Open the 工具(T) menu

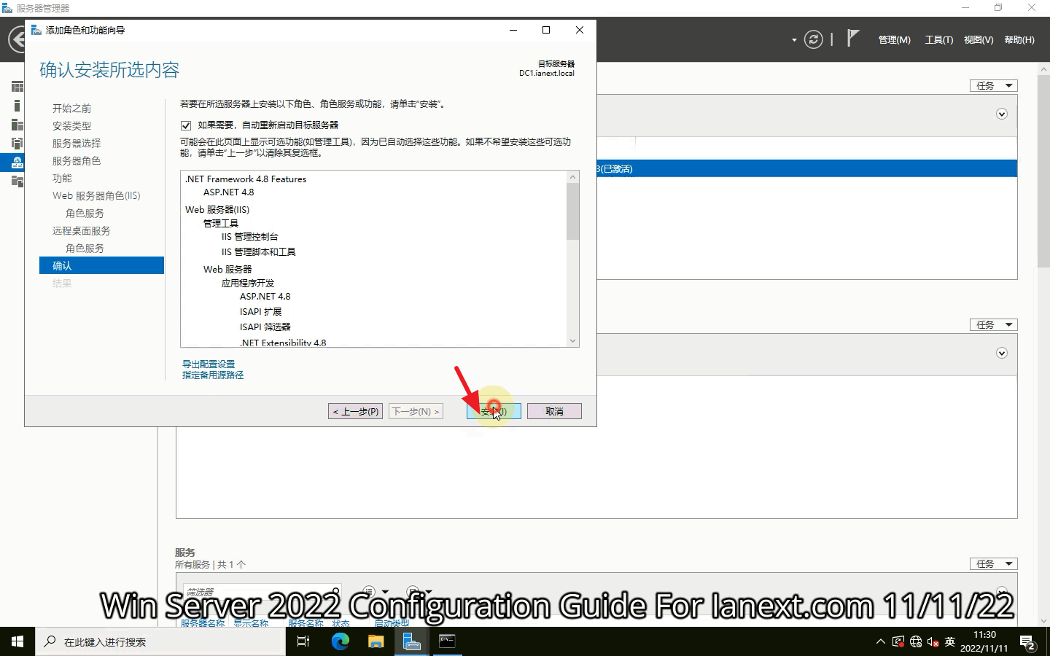(x=939, y=40)
